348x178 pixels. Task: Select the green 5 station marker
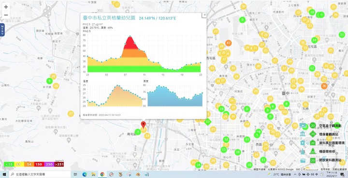click(x=257, y=135)
